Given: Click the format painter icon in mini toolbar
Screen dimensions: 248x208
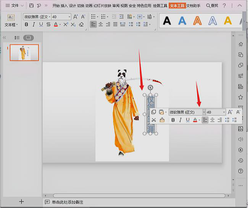Looking at the screenshot, I should pyautogui.click(x=162, y=120).
